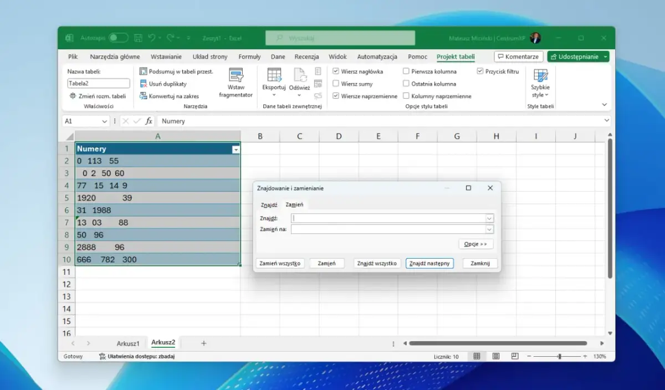
Task: Click the zoom slider in status bar
Action: point(560,356)
